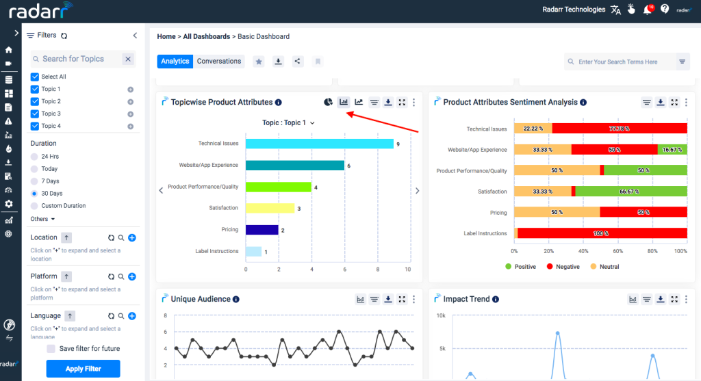The height and width of the screenshot is (381, 701).
Task: Favorite the dashboard with the star icon
Action: [x=259, y=62]
